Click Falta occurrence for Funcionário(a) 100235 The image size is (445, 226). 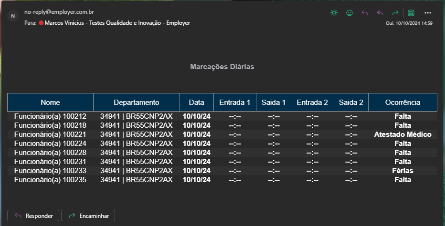[x=403, y=180]
